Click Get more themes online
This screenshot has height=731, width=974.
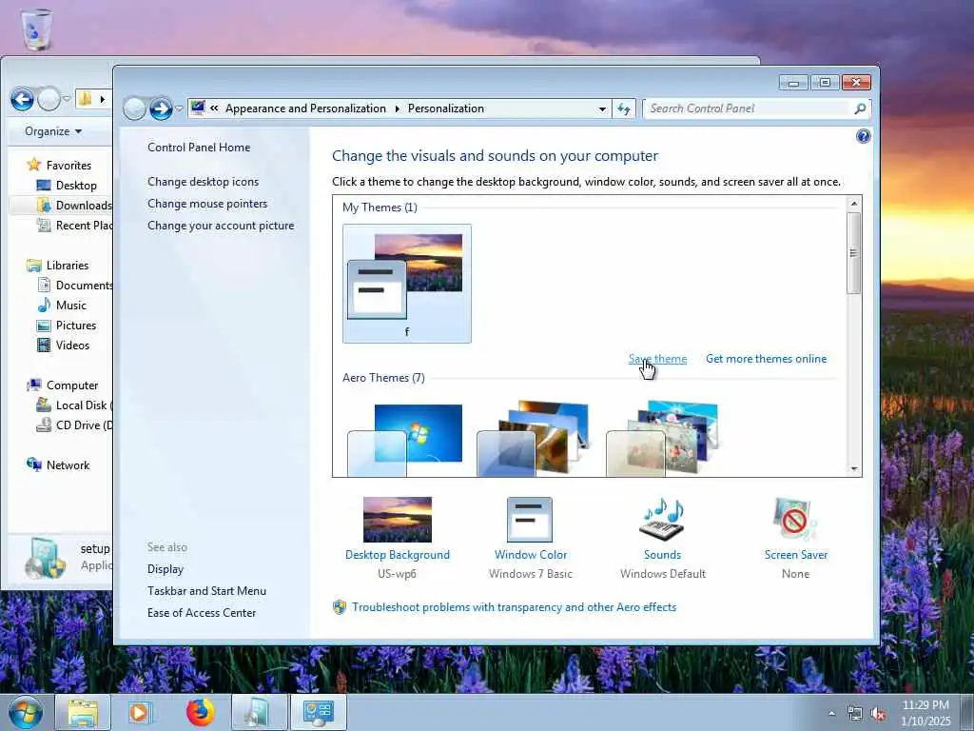(766, 359)
